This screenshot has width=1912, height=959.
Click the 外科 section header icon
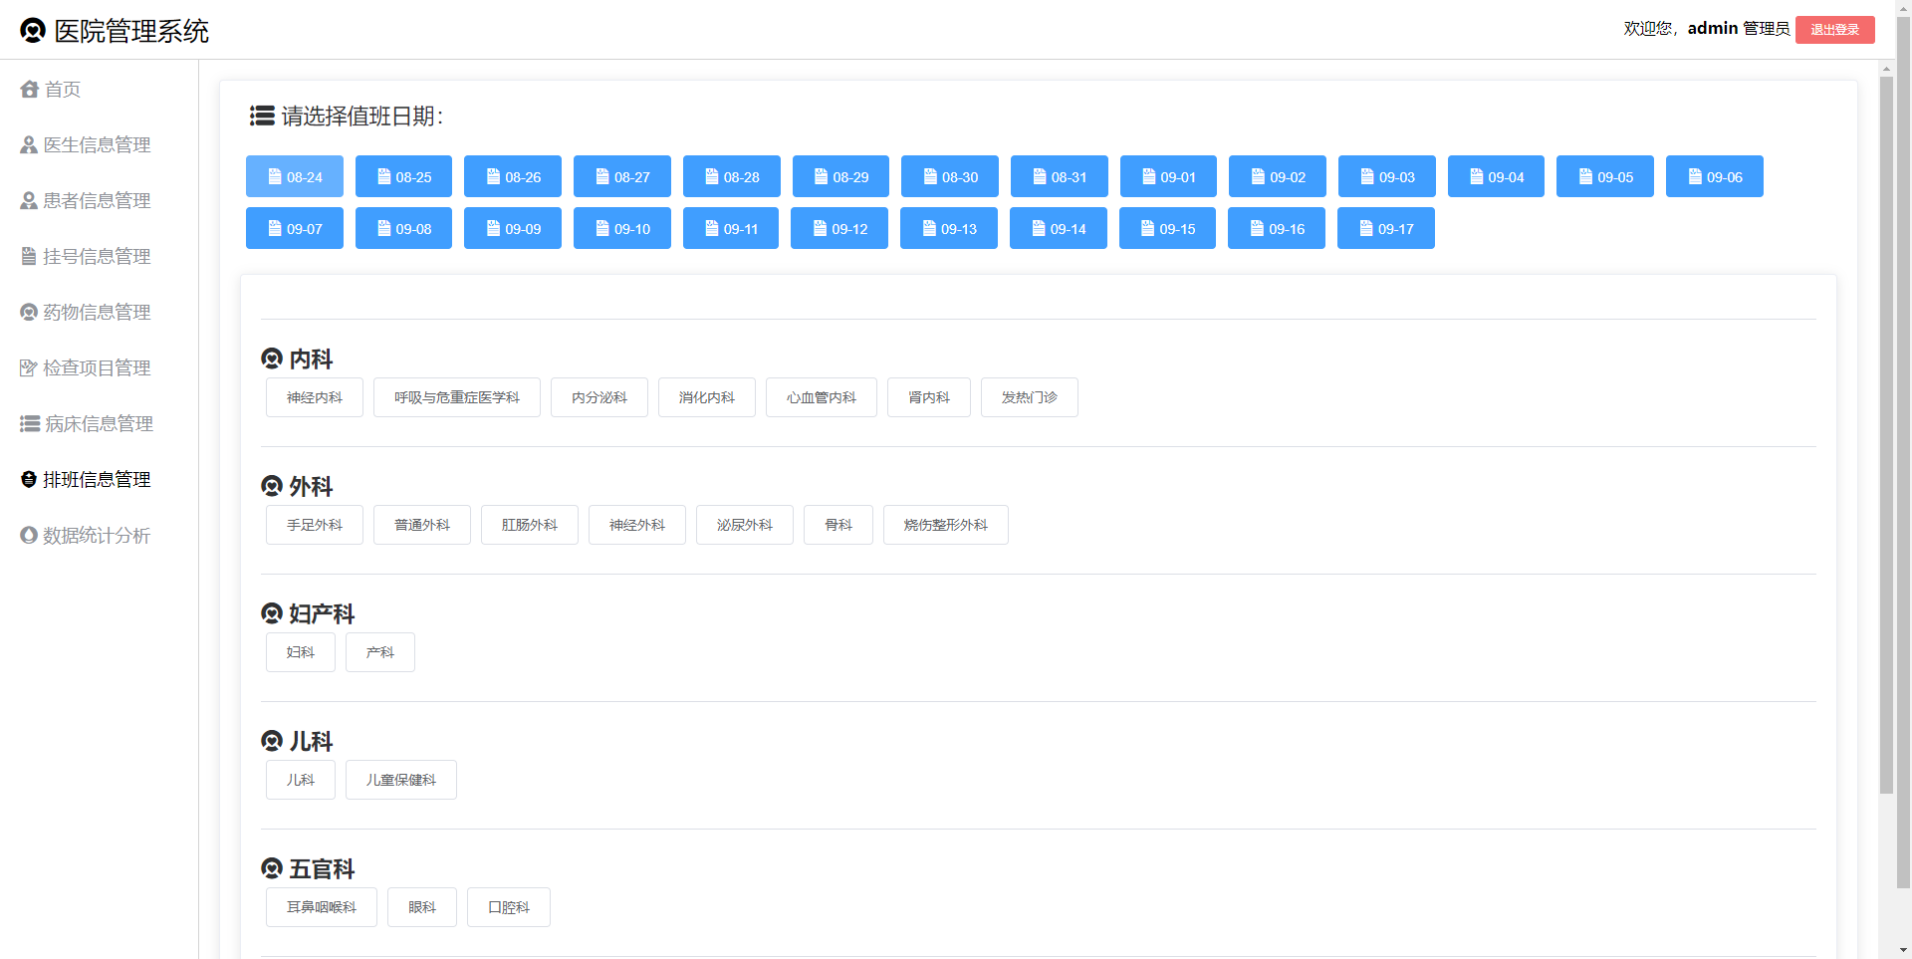[272, 486]
